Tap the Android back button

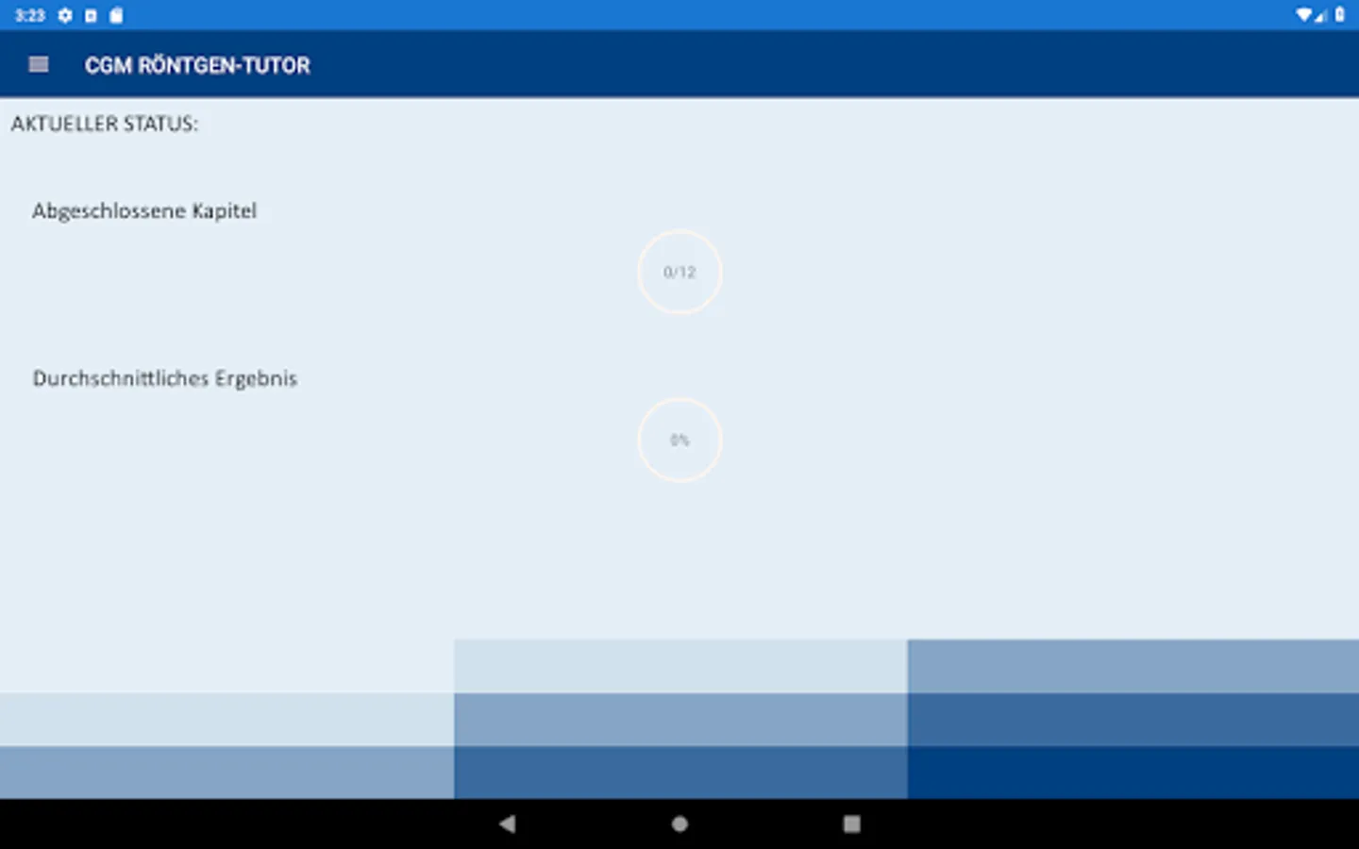coord(508,824)
